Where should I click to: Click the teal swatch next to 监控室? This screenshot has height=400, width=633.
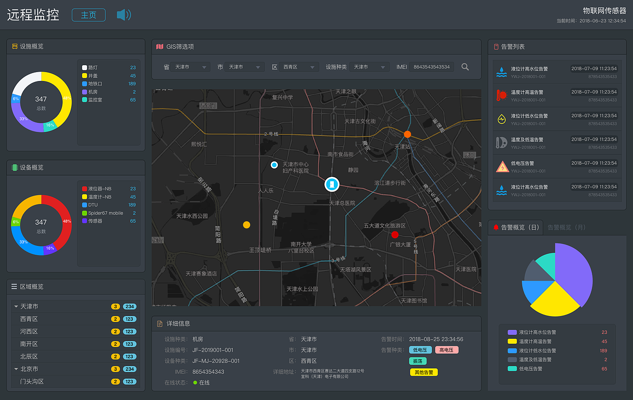pyautogui.click(x=85, y=100)
